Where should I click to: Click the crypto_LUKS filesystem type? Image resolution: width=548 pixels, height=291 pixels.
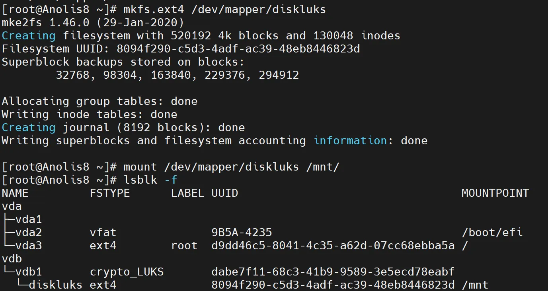[x=127, y=272]
